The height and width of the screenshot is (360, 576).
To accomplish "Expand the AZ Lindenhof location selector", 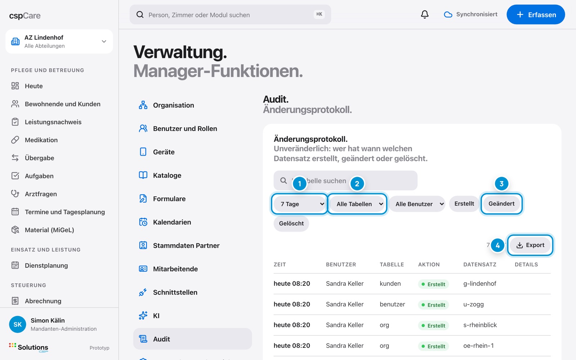I will point(59,41).
